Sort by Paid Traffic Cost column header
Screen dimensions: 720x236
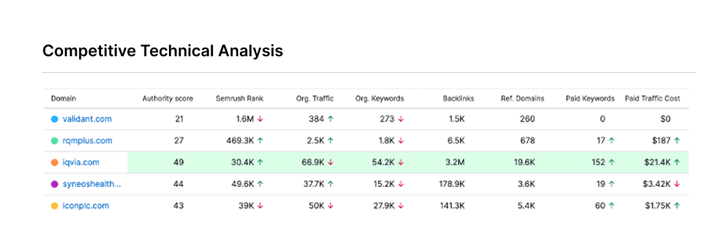pos(653,98)
